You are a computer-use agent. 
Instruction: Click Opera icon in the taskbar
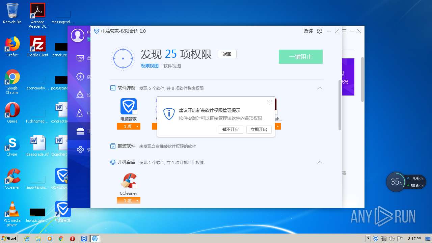tap(72, 239)
